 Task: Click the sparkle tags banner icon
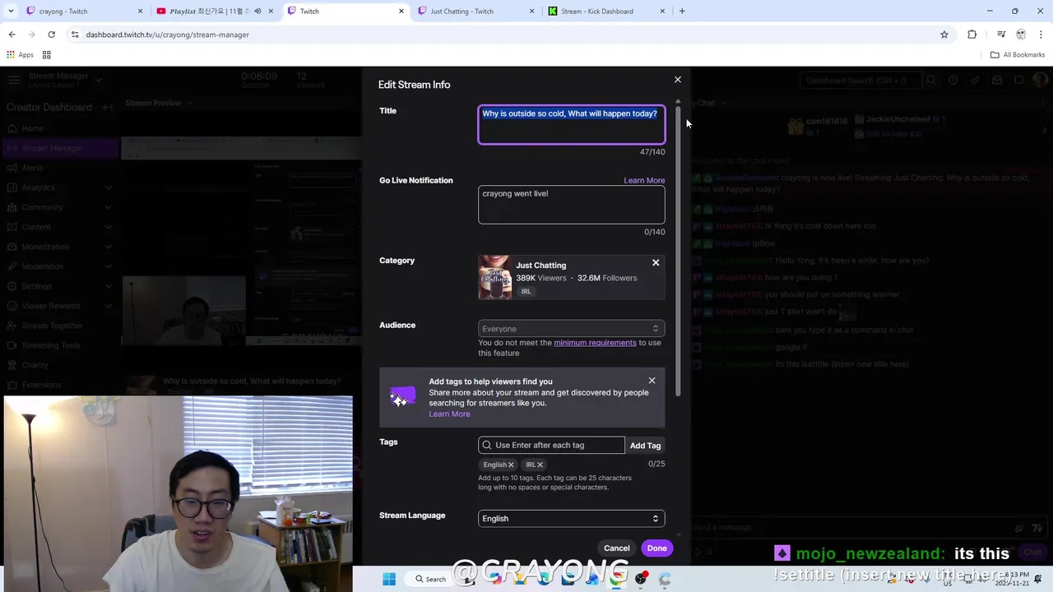(x=402, y=398)
